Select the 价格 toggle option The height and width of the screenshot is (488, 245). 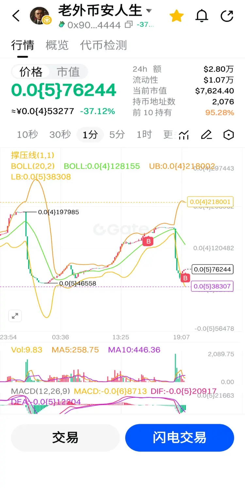31,72
